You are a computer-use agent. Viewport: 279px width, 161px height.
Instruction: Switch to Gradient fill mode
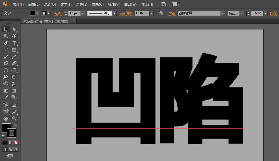point(10,143)
